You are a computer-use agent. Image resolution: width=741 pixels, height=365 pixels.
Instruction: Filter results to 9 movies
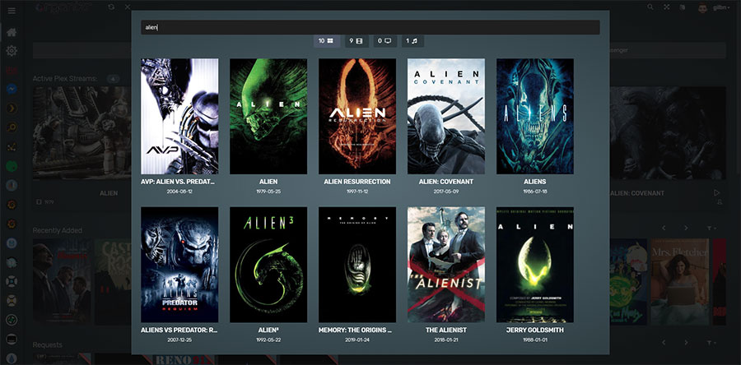[356, 40]
